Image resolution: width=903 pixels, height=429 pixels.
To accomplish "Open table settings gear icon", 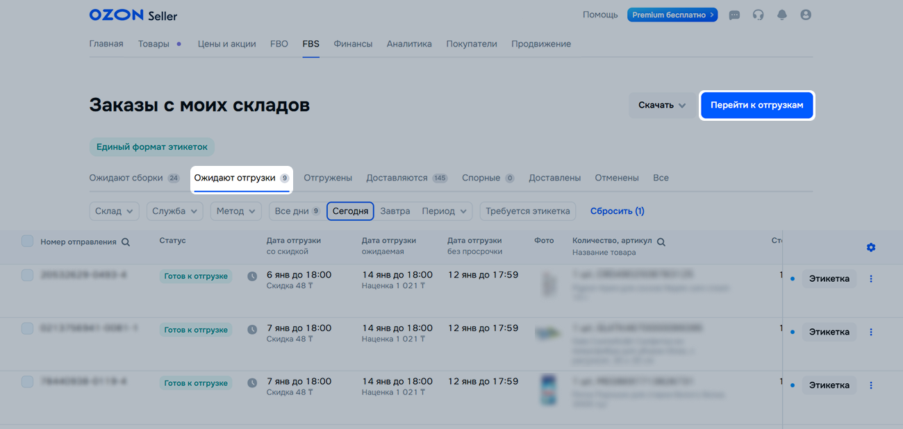I will click(x=871, y=248).
